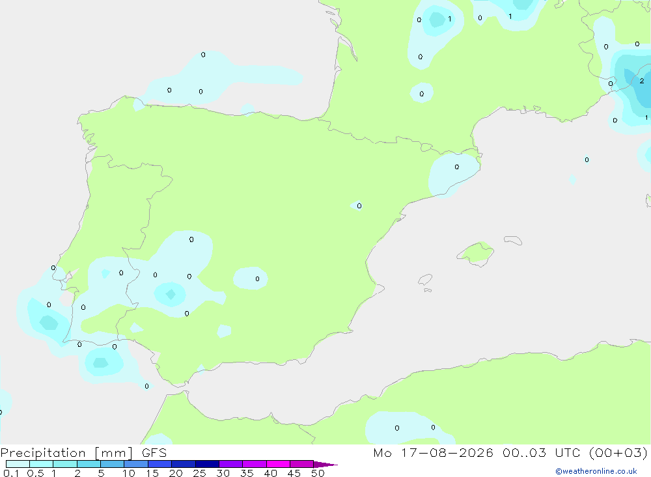This screenshot has height=477, width=651.
Task: Click the '35' legend scale label
Action: pyautogui.click(x=247, y=473)
